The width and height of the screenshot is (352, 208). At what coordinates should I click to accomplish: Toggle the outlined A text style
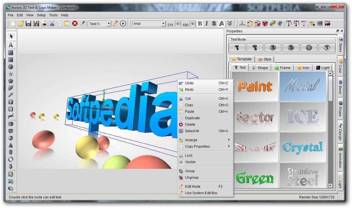tap(222, 24)
